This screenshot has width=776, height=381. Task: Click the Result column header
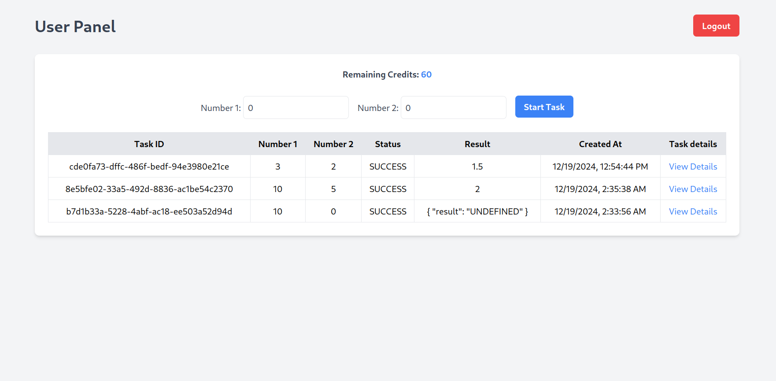(x=477, y=144)
